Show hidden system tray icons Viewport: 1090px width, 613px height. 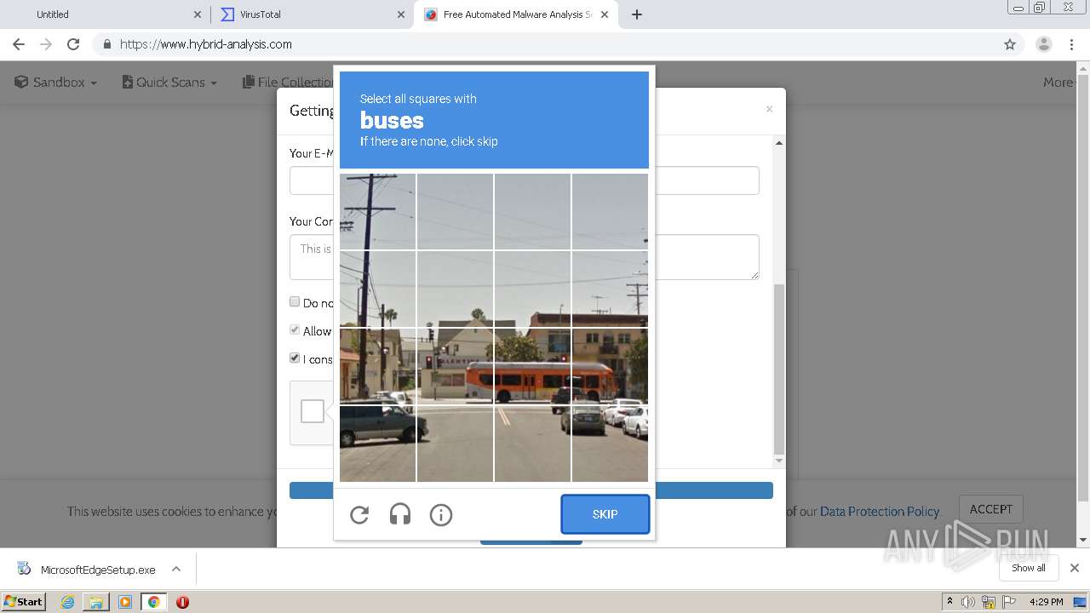(950, 602)
